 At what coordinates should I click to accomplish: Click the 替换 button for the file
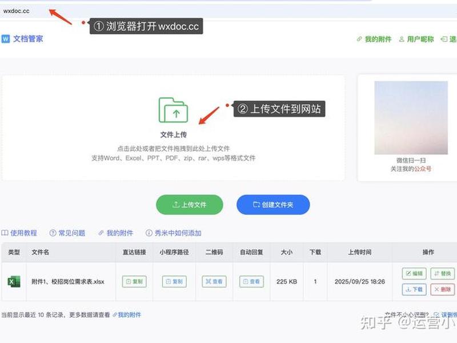(x=442, y=273)
